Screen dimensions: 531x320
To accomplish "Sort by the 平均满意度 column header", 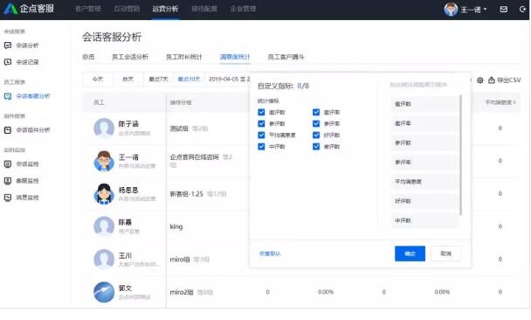I will (x=500, y=102).
